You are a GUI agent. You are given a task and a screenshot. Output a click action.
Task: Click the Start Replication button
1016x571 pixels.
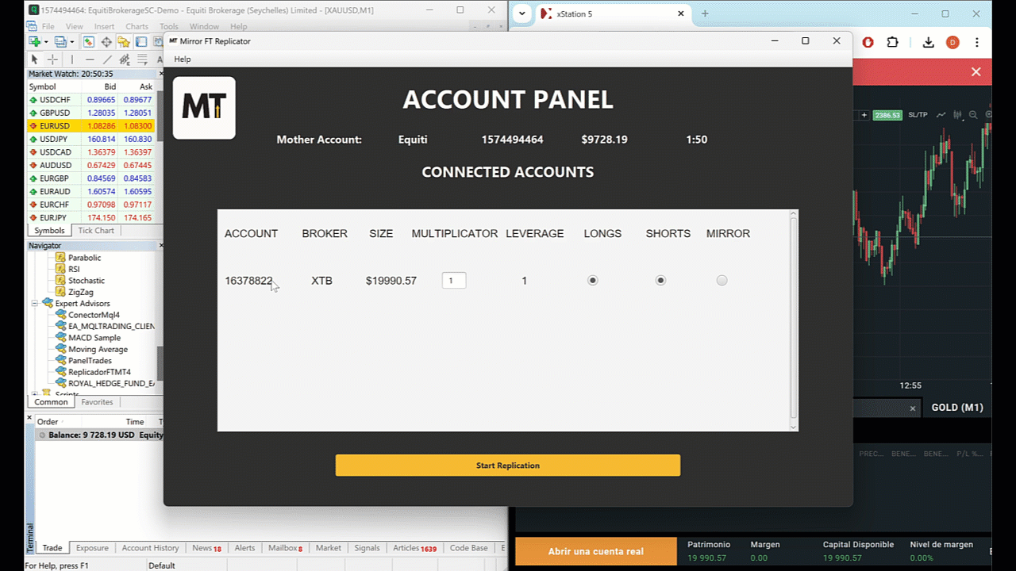507,466
